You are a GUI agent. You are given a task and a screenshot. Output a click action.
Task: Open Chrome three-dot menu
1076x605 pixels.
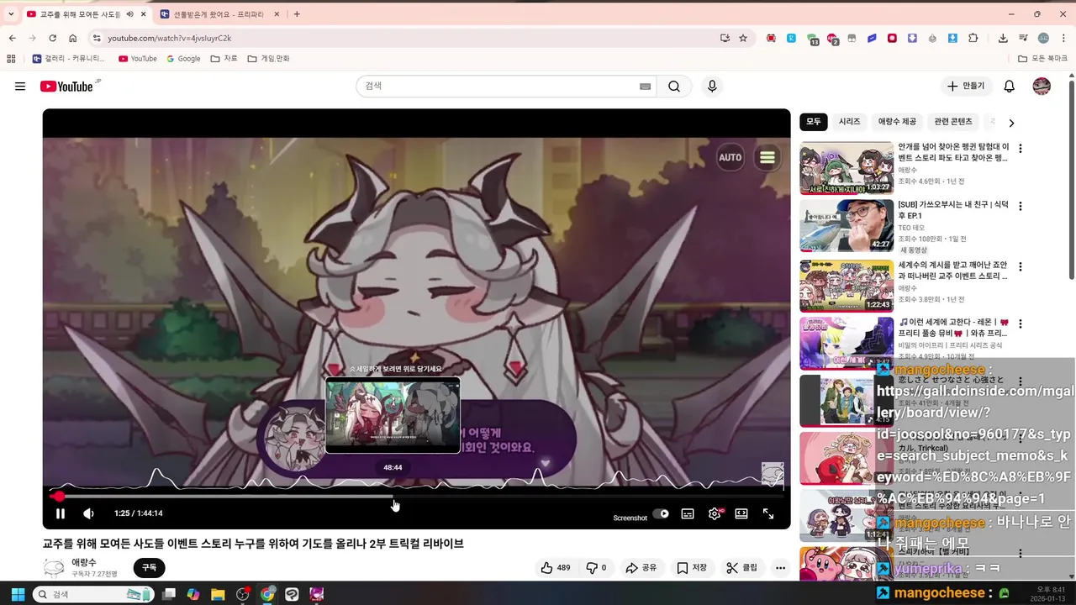coord(1063,38)
